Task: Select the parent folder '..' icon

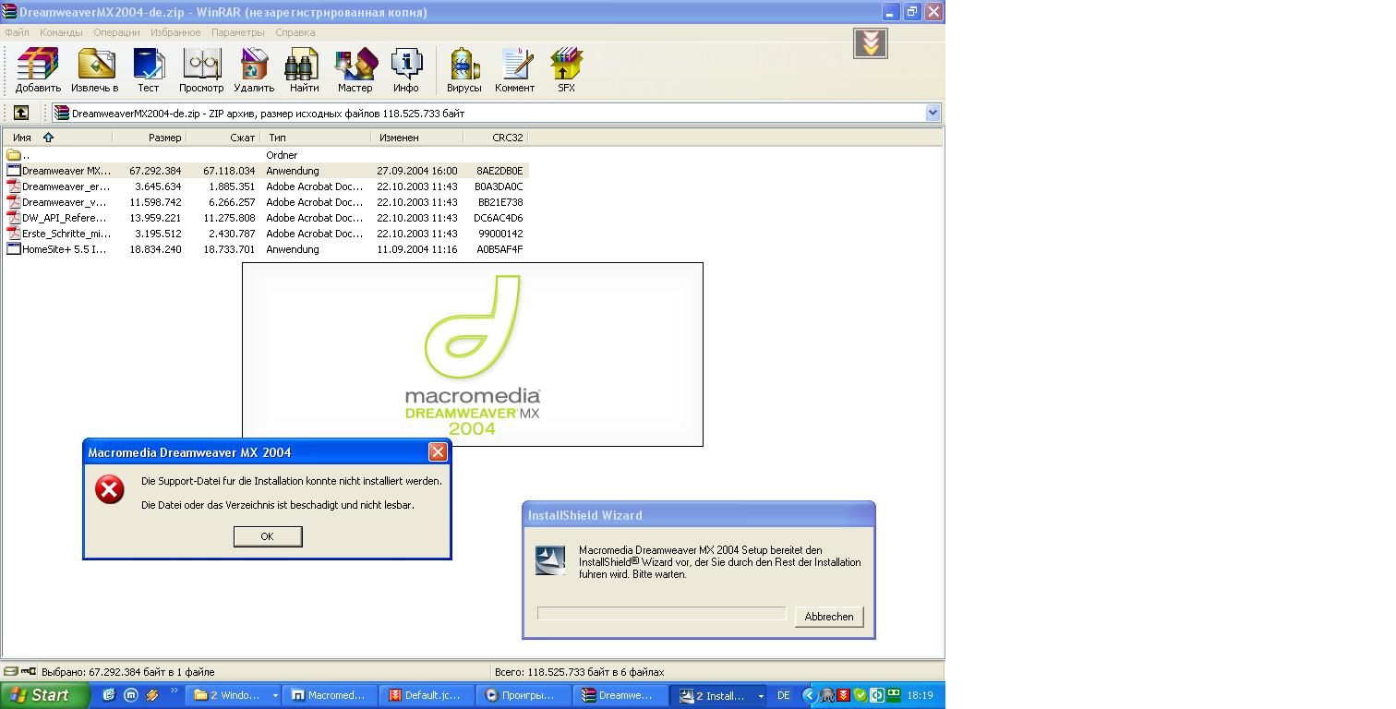Action: point(14,155)
